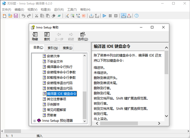Open the 选项(O) options dropdown
Image resolution: width=190 pixels, height=138 pixels.
tap(83, 36)
